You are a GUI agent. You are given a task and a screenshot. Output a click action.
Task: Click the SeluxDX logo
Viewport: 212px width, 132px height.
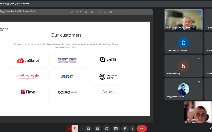click(x=108, y=92)
